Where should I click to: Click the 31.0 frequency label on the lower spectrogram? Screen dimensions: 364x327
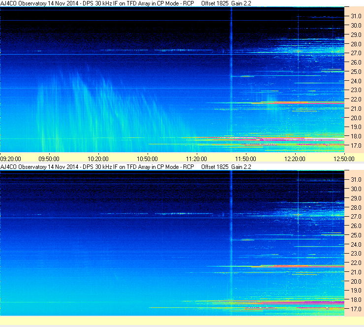click(356, 180)
